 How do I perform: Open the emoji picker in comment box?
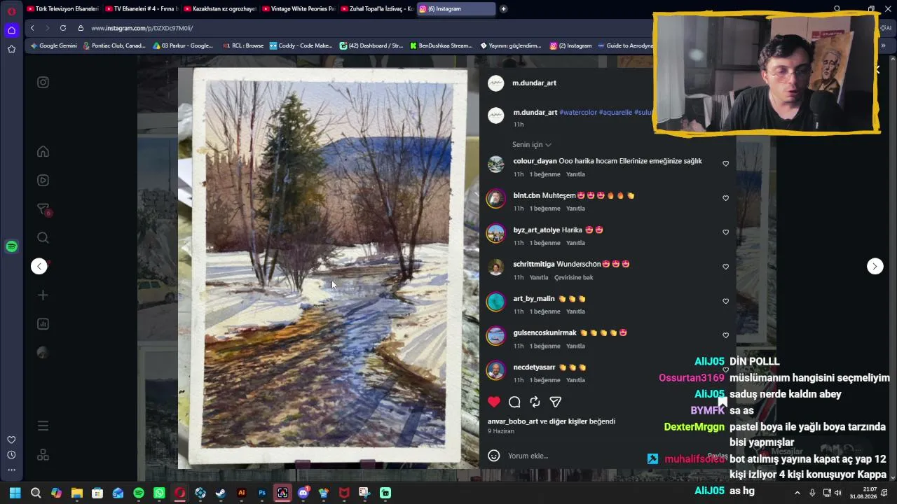494,456
